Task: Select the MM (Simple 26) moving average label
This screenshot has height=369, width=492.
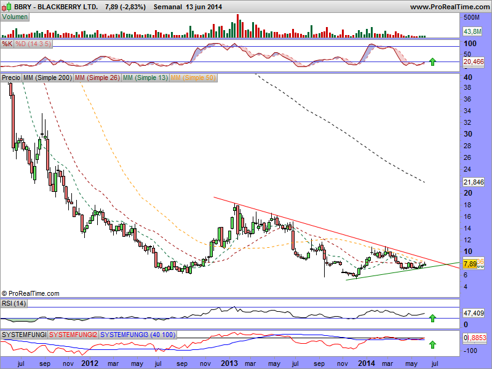Action: point(97,77)
